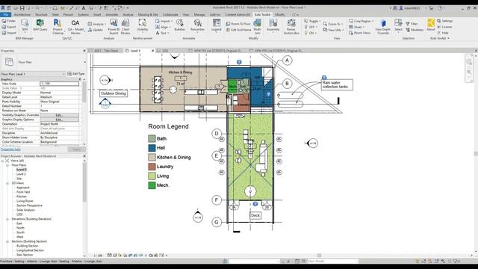Open the Zoom To dropdown

click(x=333, y=24)
